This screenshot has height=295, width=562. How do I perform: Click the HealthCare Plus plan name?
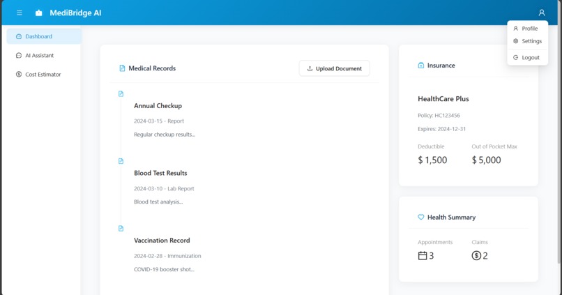(x=443, y=99)
